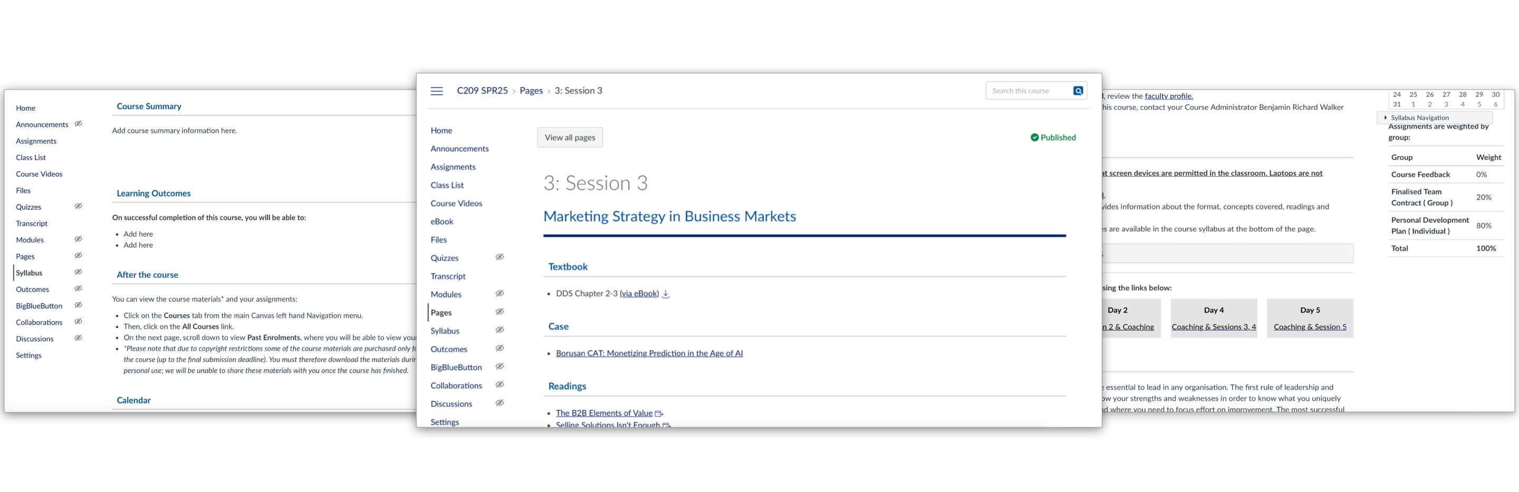Open the Borusan CAT case link

tap(649, 353)
